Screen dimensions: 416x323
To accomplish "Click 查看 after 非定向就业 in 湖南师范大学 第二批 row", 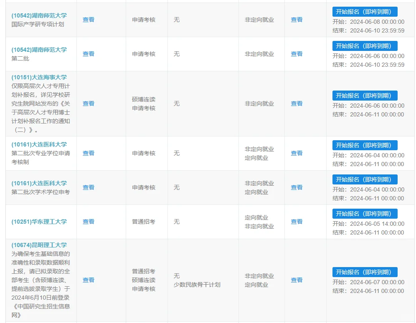I will point(297,54).
